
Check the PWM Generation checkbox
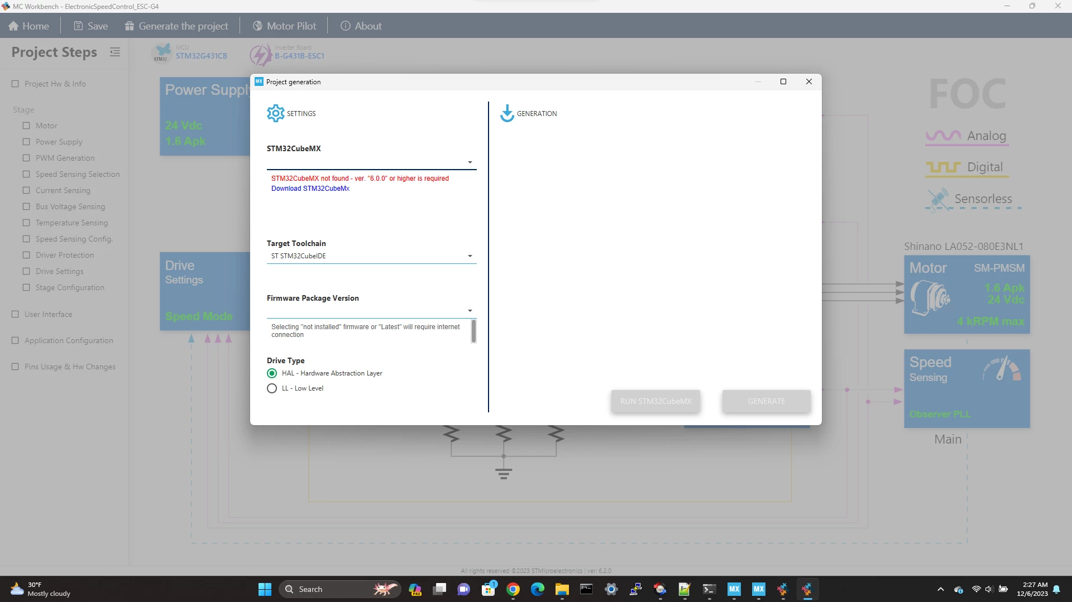click(26, 158)
